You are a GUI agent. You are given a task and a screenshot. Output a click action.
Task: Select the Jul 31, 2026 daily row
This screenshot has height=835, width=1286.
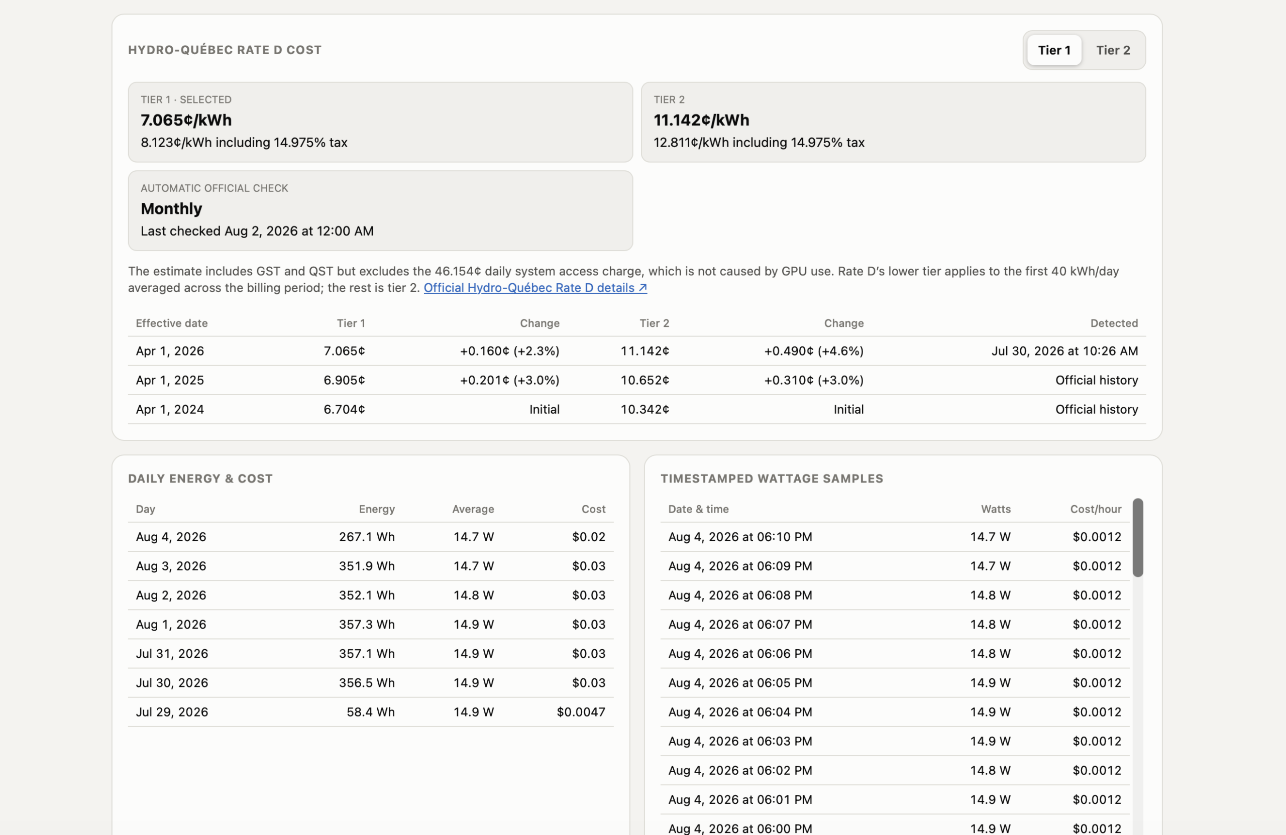(371, 654)
